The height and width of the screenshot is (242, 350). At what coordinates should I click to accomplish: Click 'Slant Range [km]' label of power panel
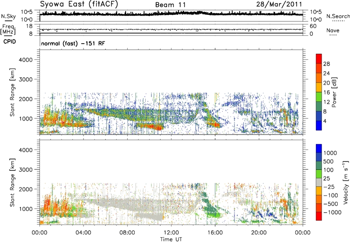[12, 92]
